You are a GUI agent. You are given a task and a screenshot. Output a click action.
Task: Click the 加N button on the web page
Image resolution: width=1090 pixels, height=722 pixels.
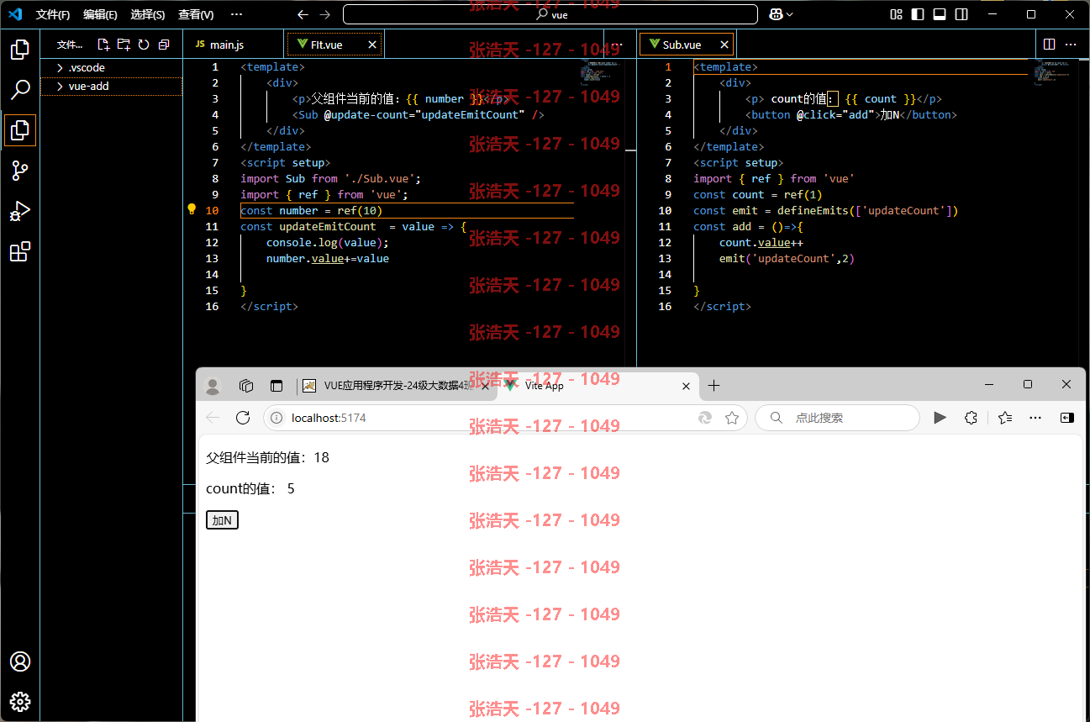222,520
